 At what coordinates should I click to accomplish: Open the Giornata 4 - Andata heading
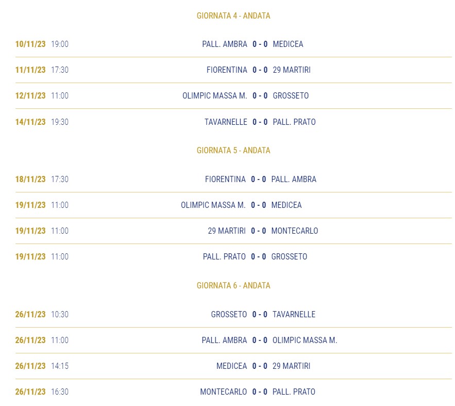pos(233,15)
